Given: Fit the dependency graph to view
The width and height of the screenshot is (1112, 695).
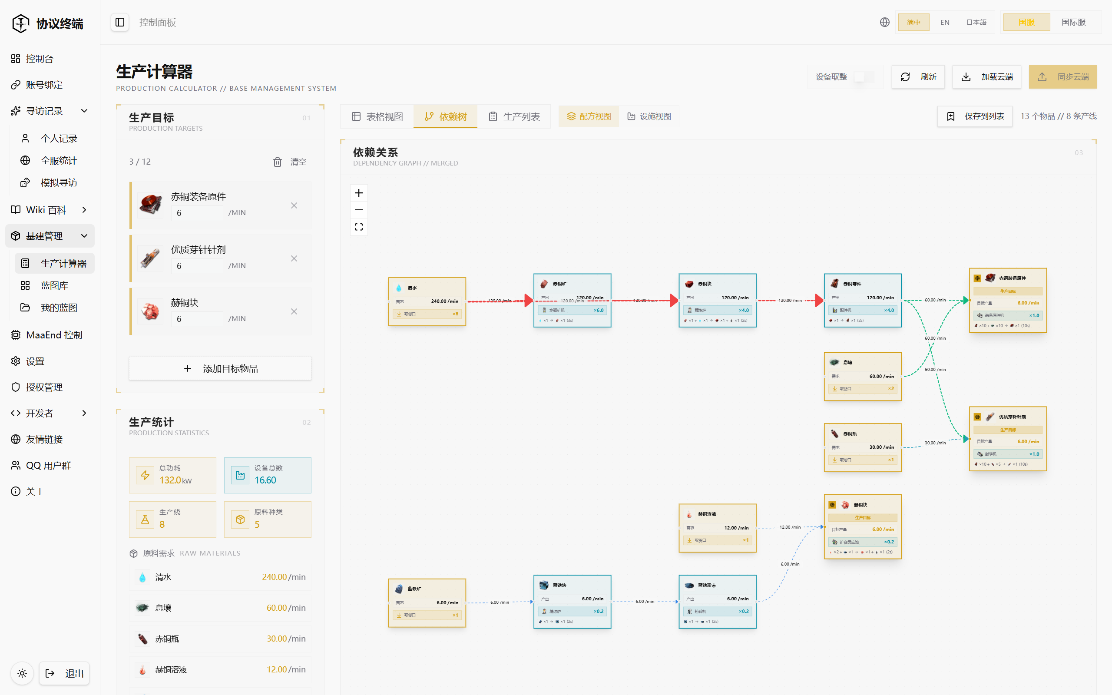Looking at the screenshot, I should pyautogui.click(x=359, y=227).
